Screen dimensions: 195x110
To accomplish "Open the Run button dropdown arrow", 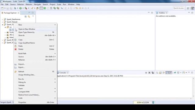I will [x=23, y=8].
